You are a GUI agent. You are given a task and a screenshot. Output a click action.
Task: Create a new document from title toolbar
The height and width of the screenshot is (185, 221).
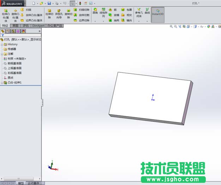(x=34, y=4)
